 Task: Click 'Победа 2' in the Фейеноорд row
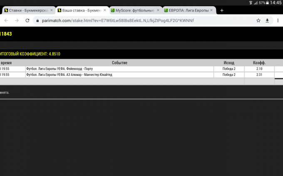(229, 69)
